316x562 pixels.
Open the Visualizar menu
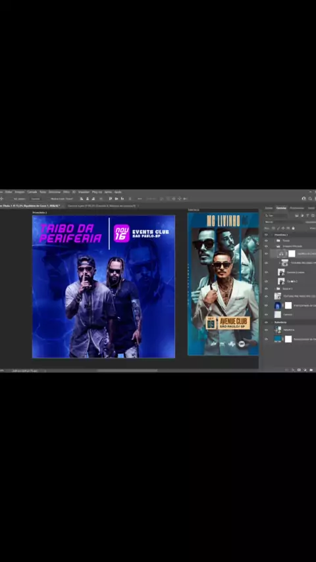tap(84, 192)
